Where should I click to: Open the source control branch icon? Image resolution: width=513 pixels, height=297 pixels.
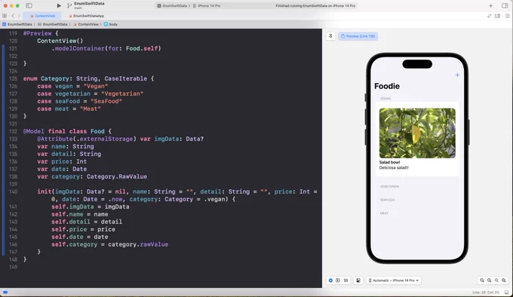click(69, 5)
